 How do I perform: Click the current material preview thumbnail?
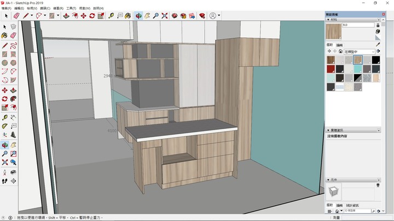click(333, 31)
